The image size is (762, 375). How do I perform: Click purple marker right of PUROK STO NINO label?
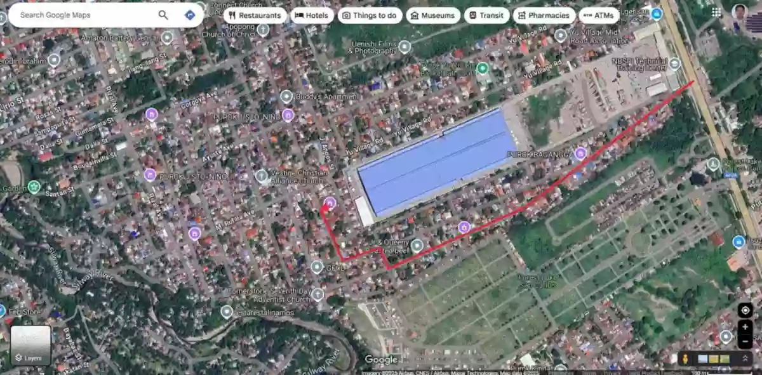pyautogui.click(x=288, y=115)
